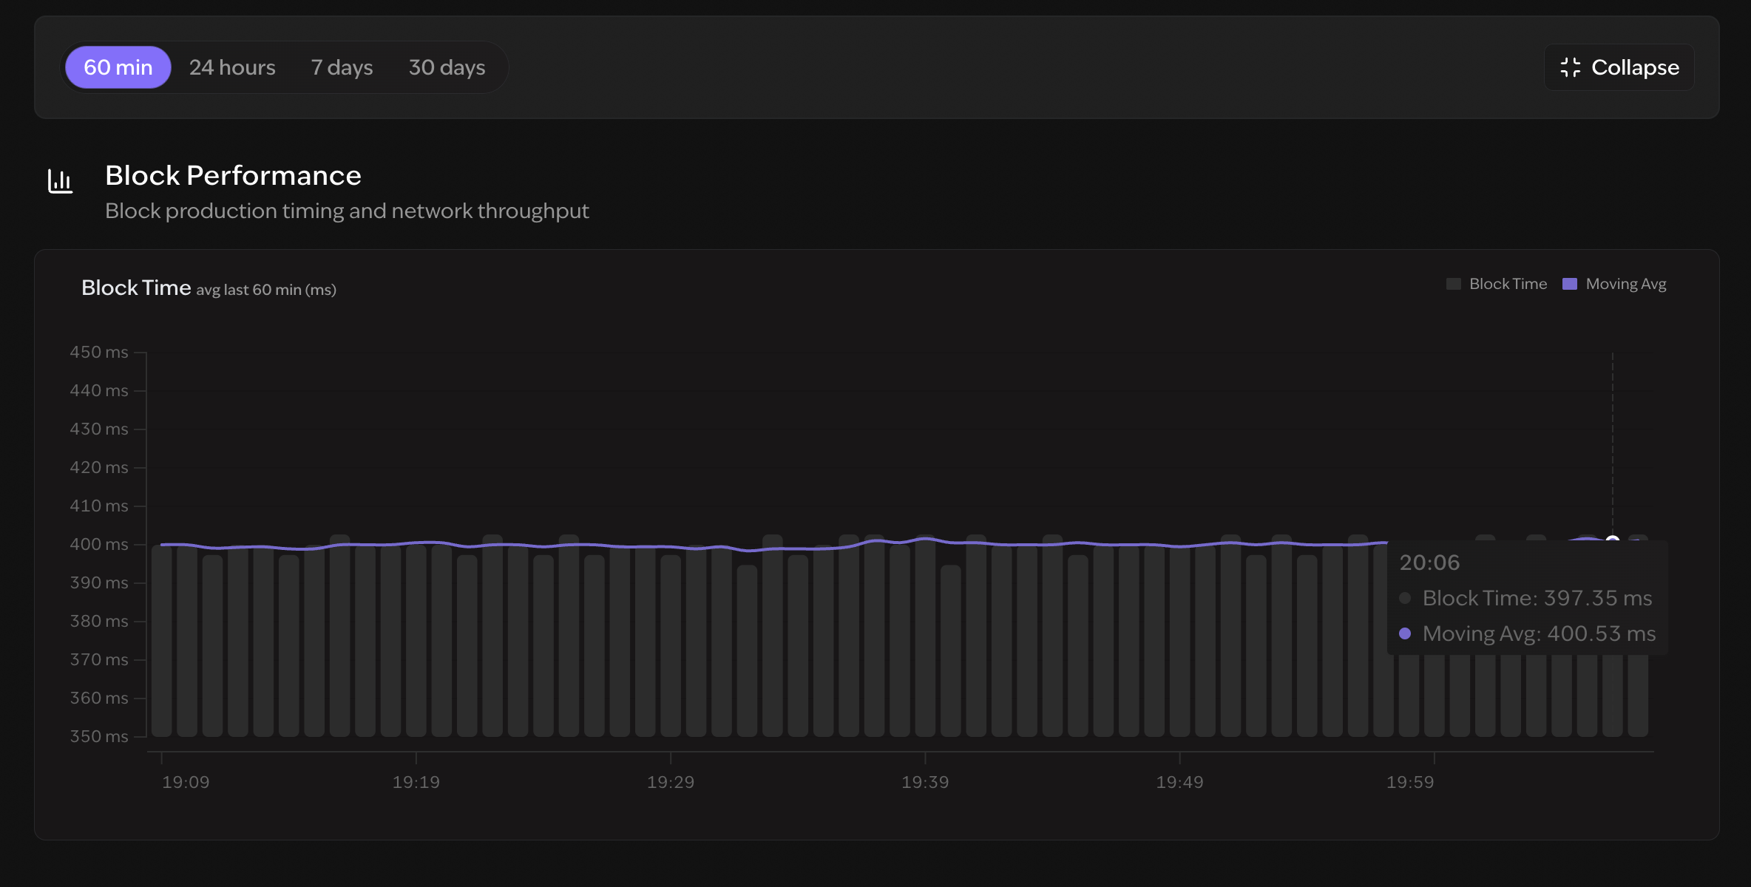Click the 19:09 x-axis label
The image size is (1751, 887).
[186, 782]
